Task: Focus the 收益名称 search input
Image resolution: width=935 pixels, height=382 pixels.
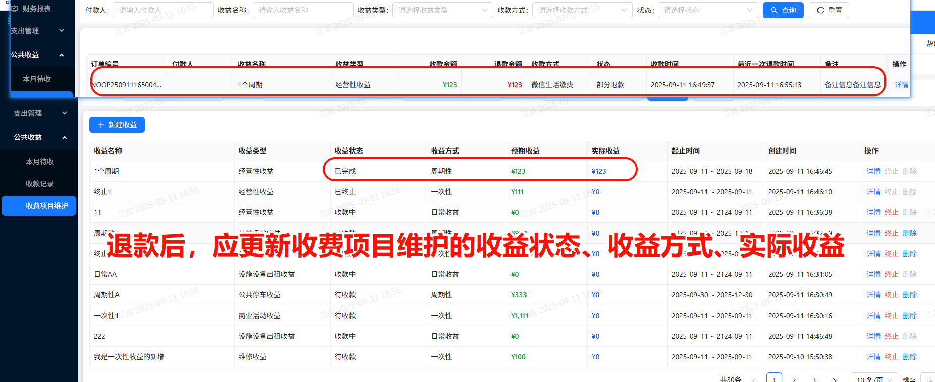Action: (x=303, y=10)
